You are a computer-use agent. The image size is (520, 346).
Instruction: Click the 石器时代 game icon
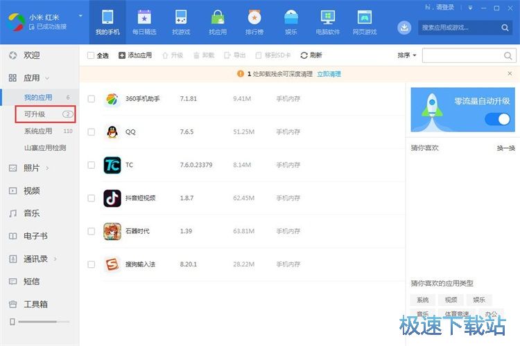pos(112,231)
